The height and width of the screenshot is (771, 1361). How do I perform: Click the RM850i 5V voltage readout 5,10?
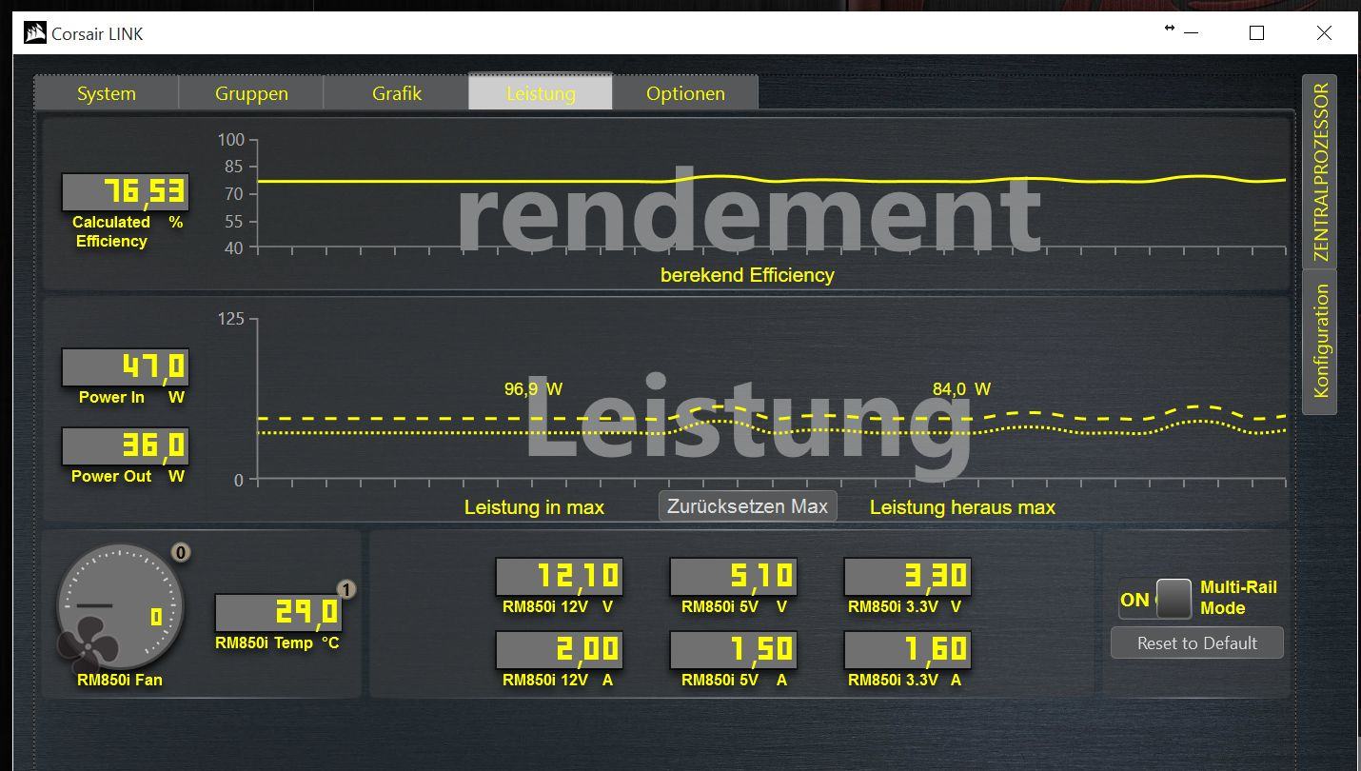pos(733,576)
